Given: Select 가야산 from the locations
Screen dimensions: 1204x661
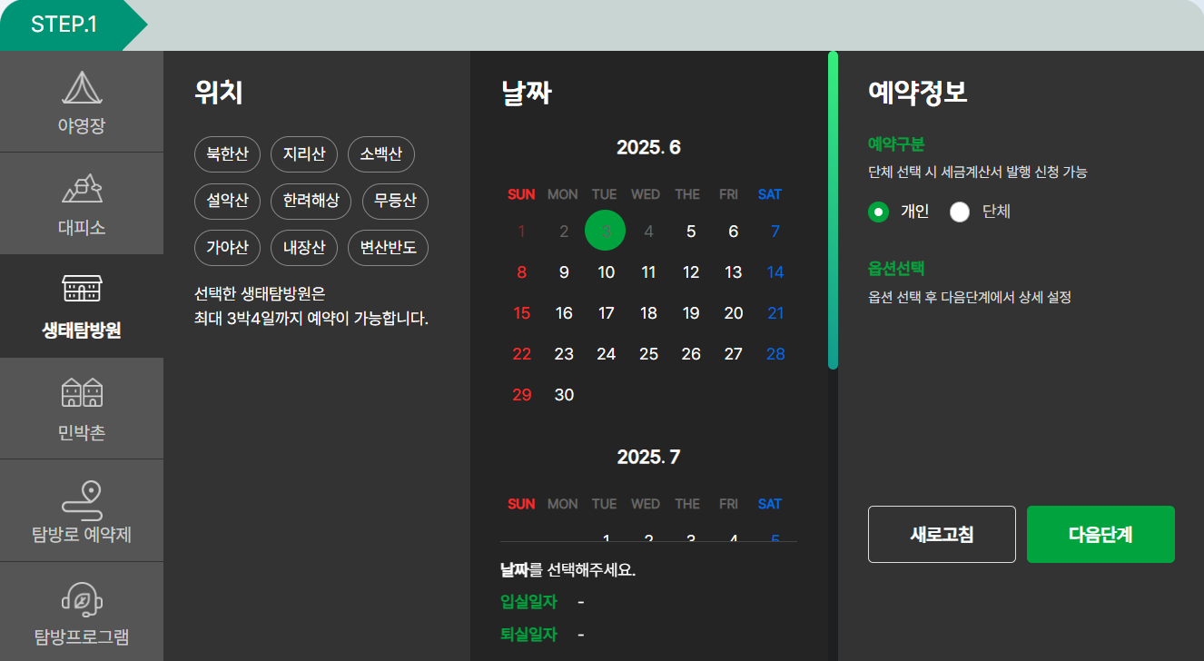Looking at the screenshot, I should 227,247.
